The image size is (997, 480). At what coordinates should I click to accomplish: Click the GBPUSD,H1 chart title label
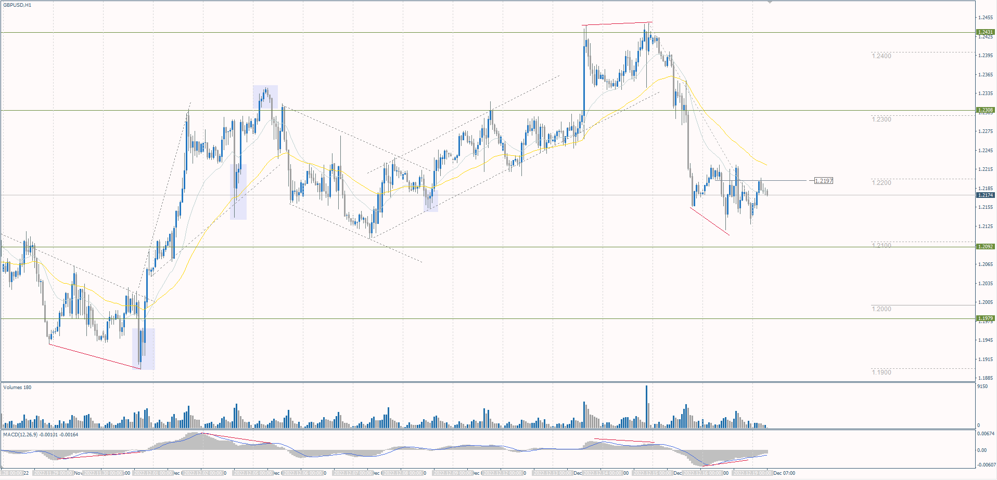(x=17, y=5)
